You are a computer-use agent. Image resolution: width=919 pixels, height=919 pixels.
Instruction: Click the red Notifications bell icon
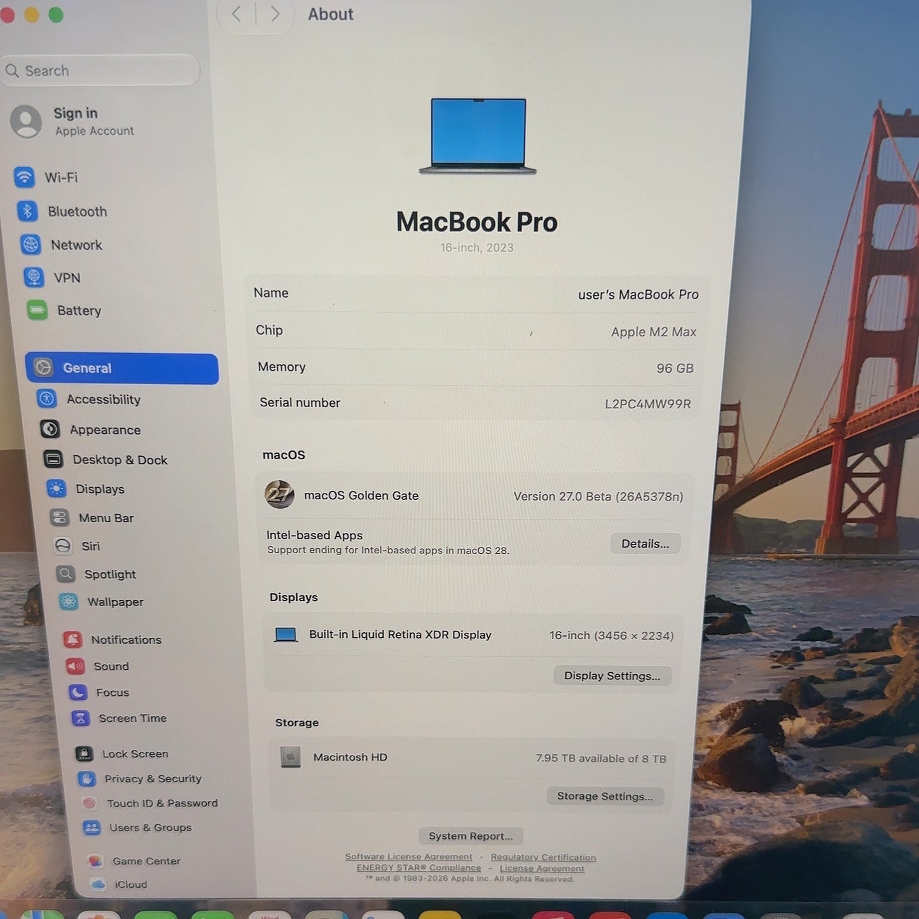pyautogui.click(x=73, y=639)
